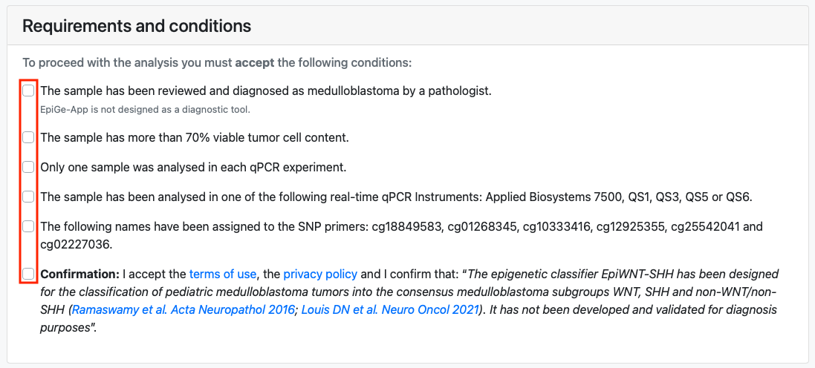Check the Confirmation terms acceptance checkbox
The image size is (815, 368).
pyautogui.click(x=28, y=274)
